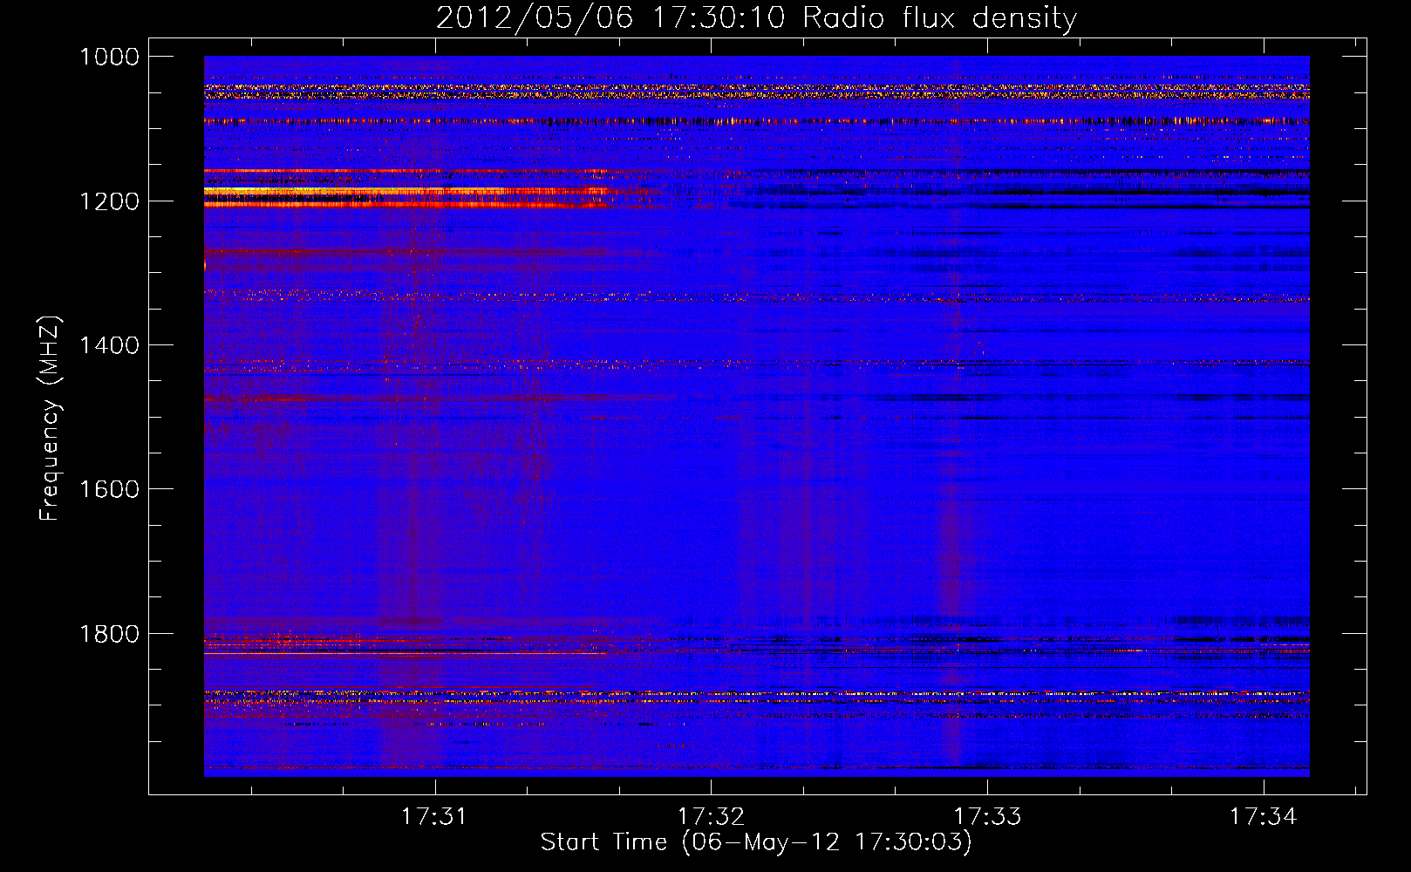
Task: Click the 17:33 time tick label
Action: click(x=987, y=816)
